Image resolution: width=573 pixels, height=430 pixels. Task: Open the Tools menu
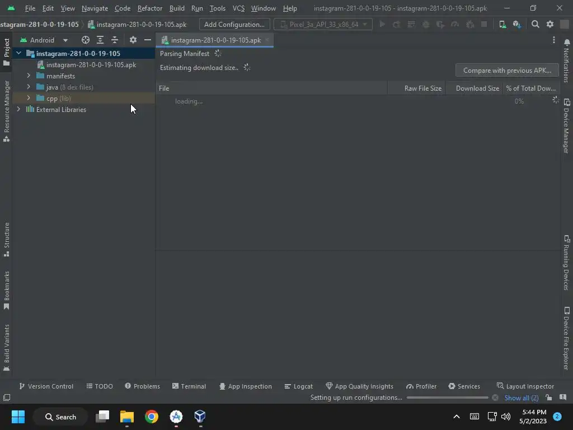coord(218,8)
